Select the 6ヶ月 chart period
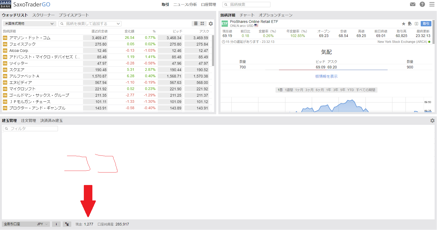The image size is (437, 230). pos(320,90)
